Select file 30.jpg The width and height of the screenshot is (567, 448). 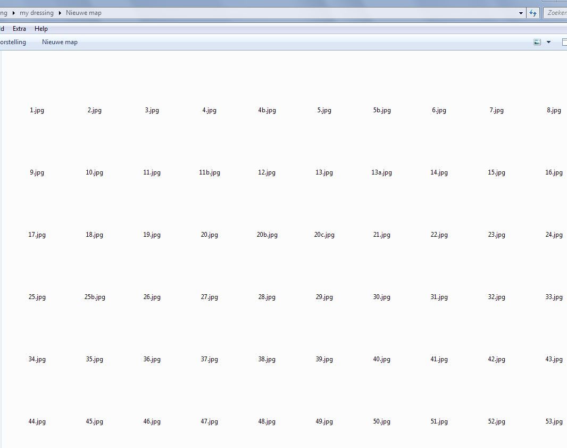[x=382, y=297]
